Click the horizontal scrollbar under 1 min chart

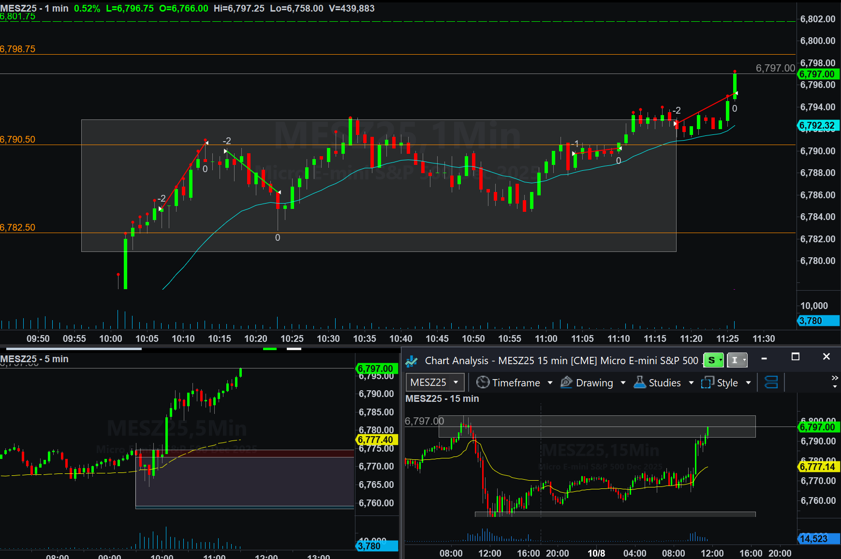(74, 348)
